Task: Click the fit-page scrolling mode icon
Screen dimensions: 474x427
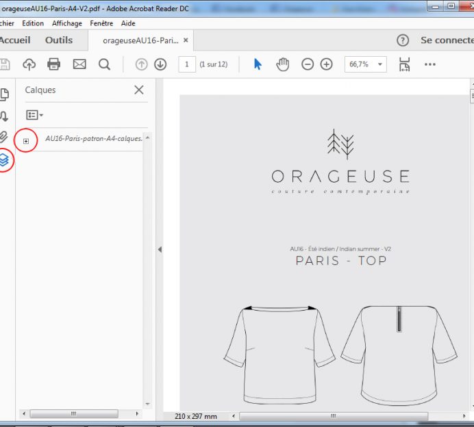Action: pos(404,64)
